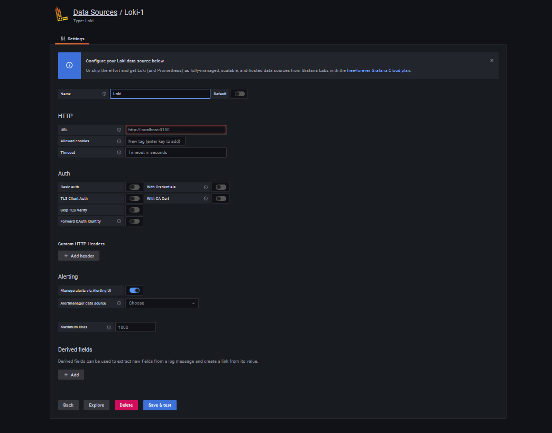Click the URL field info icon

click(119, 130)
